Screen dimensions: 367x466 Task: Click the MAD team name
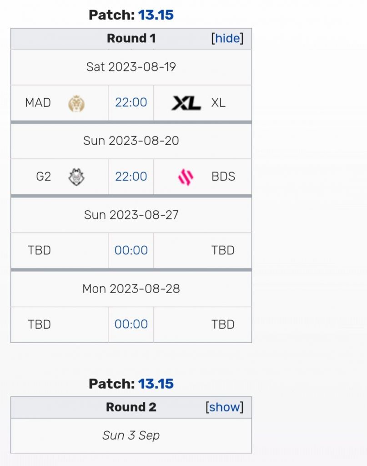click(38, 103)
